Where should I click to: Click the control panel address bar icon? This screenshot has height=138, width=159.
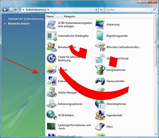tap(19, 10)
